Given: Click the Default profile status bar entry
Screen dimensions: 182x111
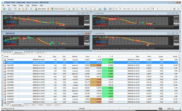Looking at the screenshot, I should [x=82, y=109].
